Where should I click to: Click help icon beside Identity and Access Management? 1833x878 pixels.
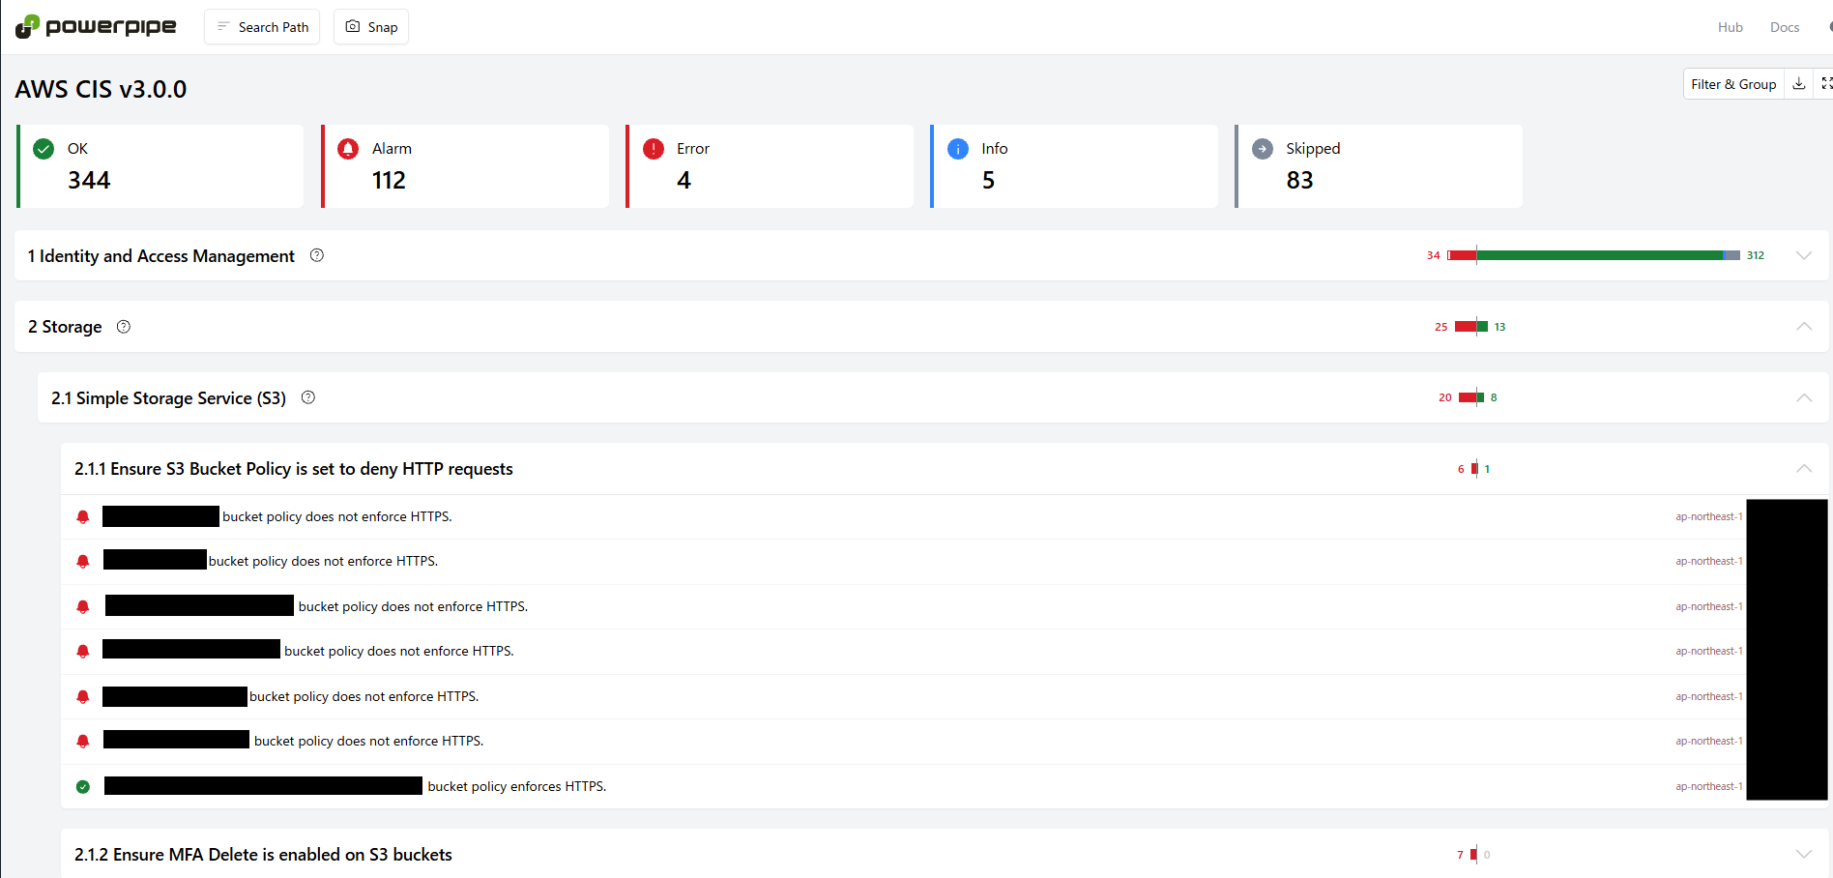pos(316,255)
